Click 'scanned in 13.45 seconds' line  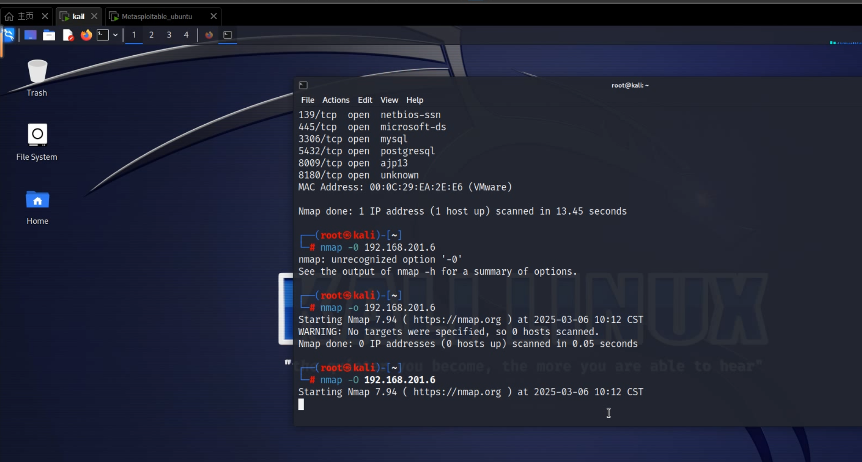(463, 211)
